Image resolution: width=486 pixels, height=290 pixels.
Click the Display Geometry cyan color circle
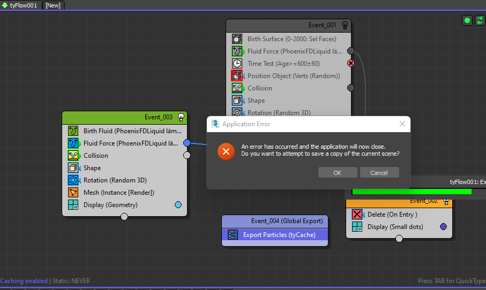(x=178, y=204)
